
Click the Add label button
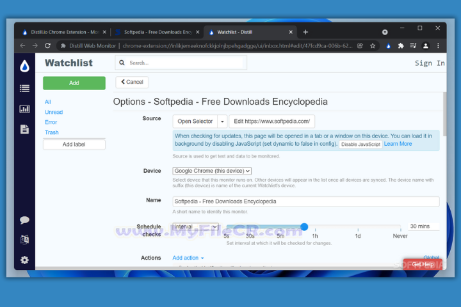tap(74, 145)
